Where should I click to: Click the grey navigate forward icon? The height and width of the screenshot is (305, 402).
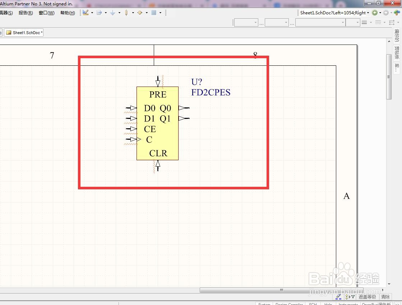pyautogui.click(x=386, y=13)
